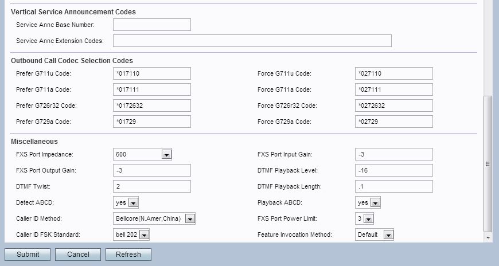The image size is (499, 266).
Task: Focus the Service Annc Extension Codes field
Action: tap(252, 41)
